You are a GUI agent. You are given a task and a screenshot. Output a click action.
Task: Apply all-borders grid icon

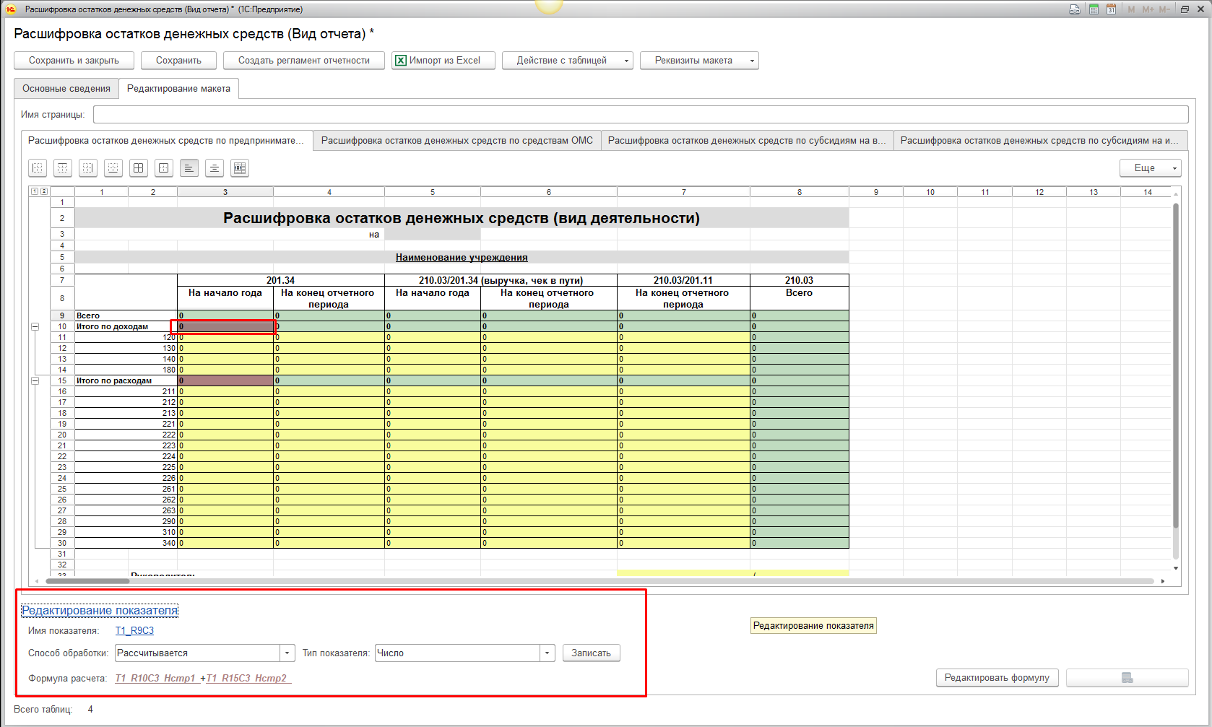[x=139, y=168]
